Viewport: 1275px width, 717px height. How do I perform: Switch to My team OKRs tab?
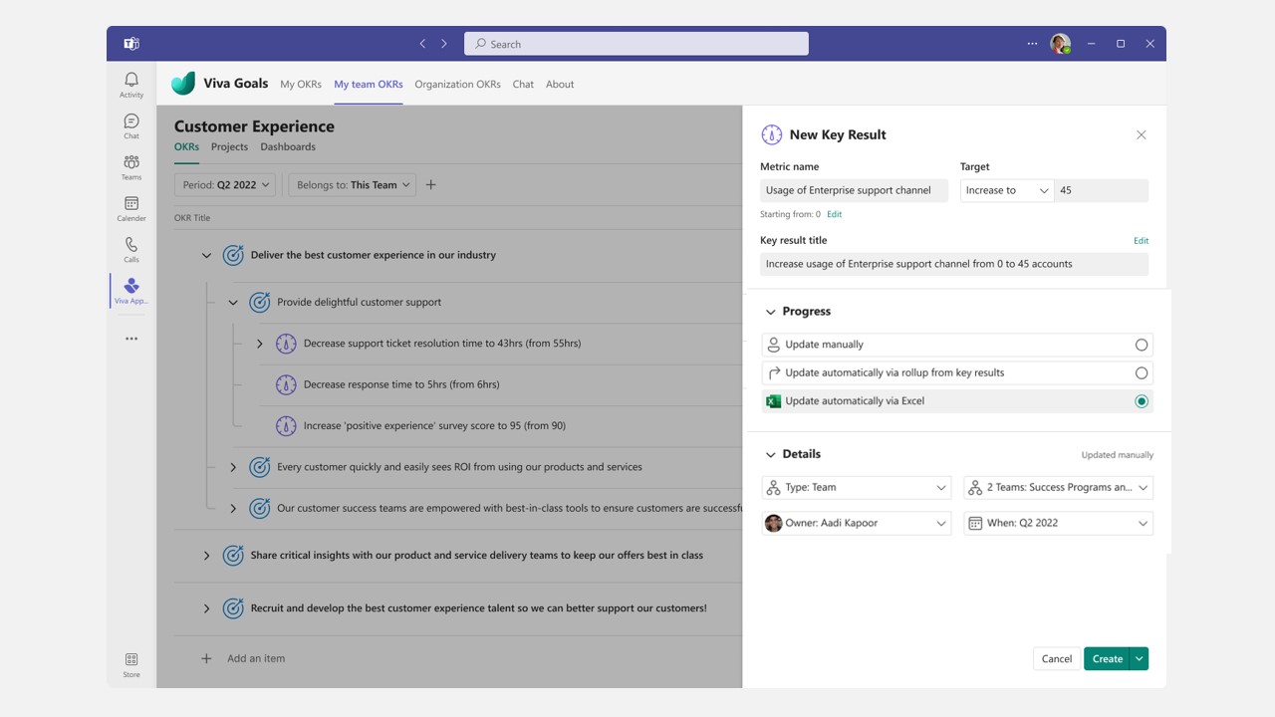369,85
